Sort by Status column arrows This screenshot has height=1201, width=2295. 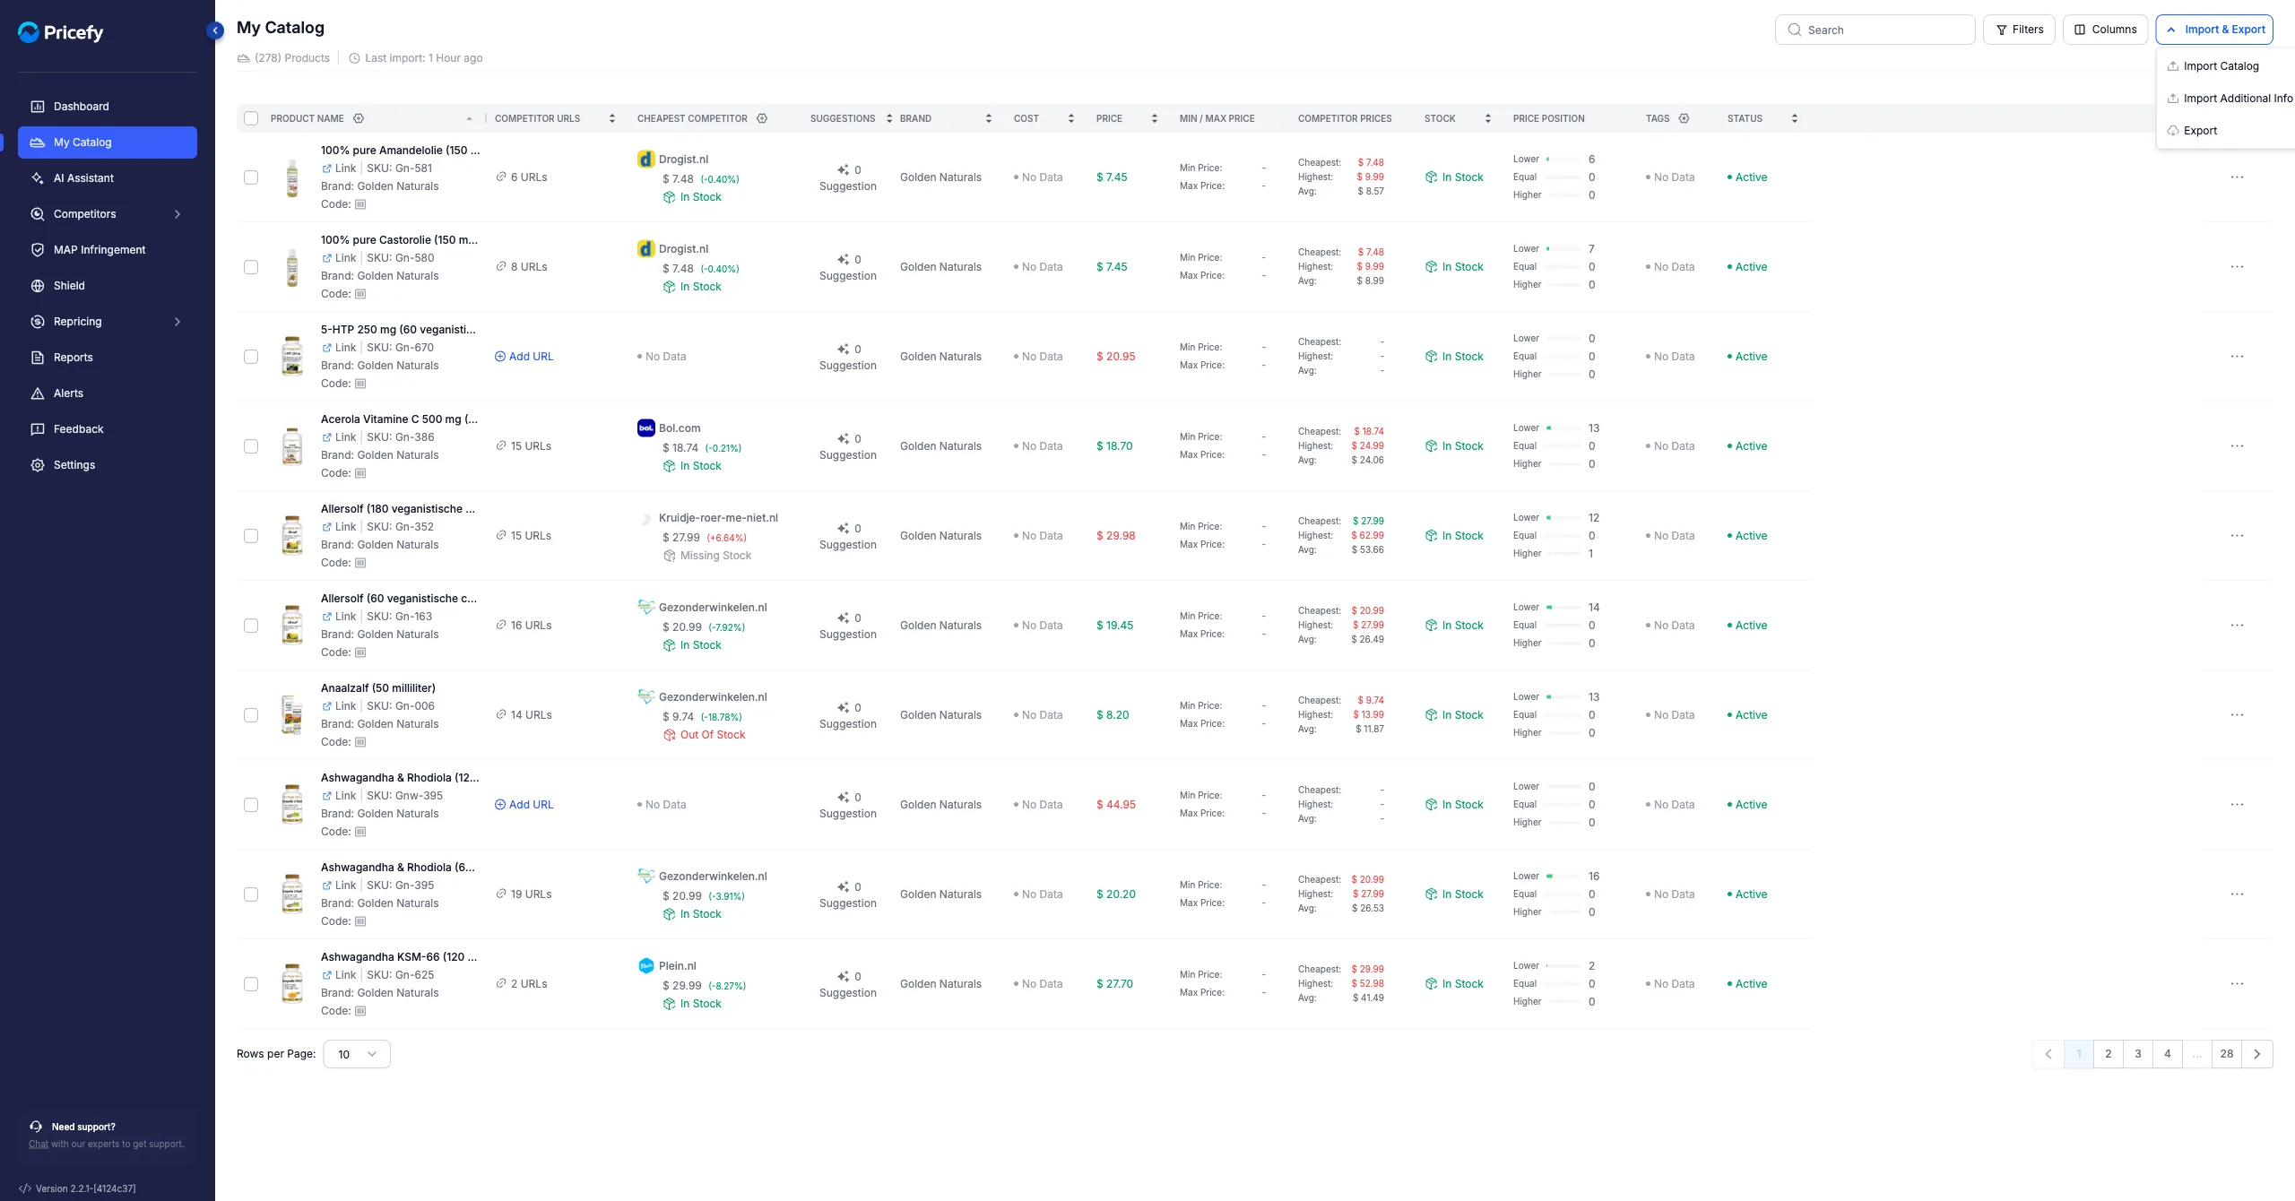pos(1795,118)
